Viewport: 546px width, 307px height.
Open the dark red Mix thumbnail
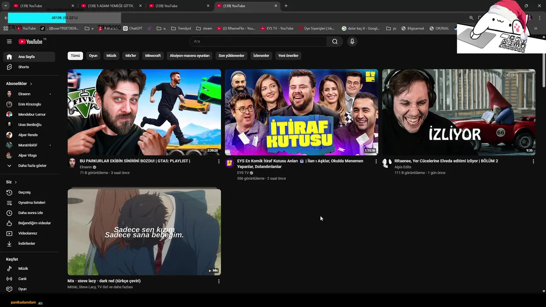[144, 232]
